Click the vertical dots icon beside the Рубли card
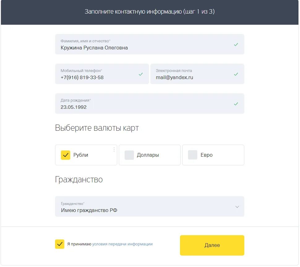The height and width of the screenshot is (267, 300). (x=114, y=150)
